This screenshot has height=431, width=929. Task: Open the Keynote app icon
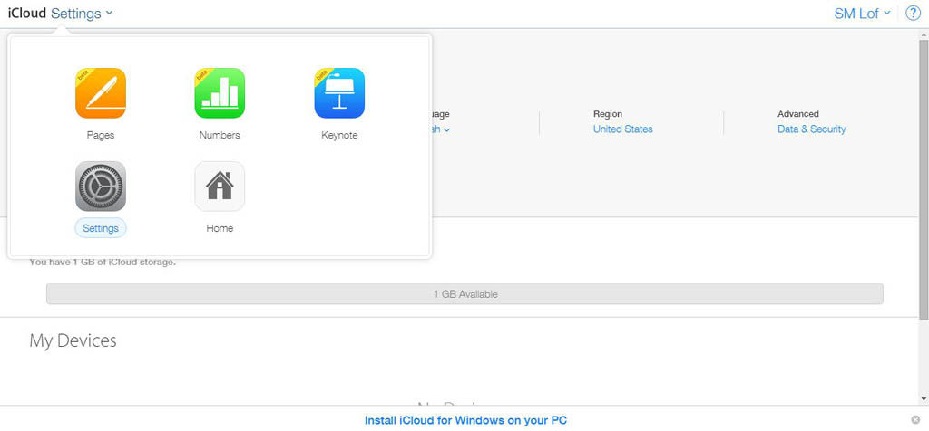click(339, 93)
